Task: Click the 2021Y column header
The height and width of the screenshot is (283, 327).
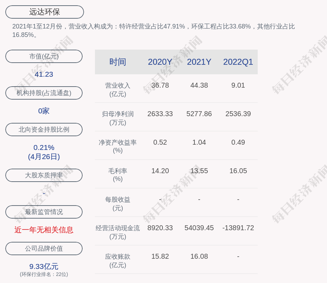Action: (x=199, y=62)
